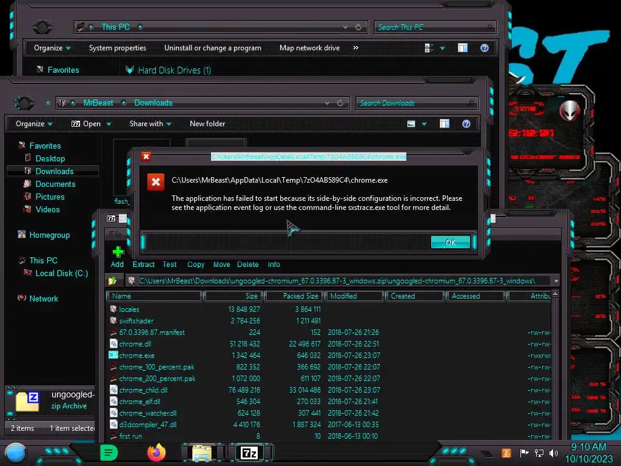Open Homegroup in navigation sidebar

point(50,235)
